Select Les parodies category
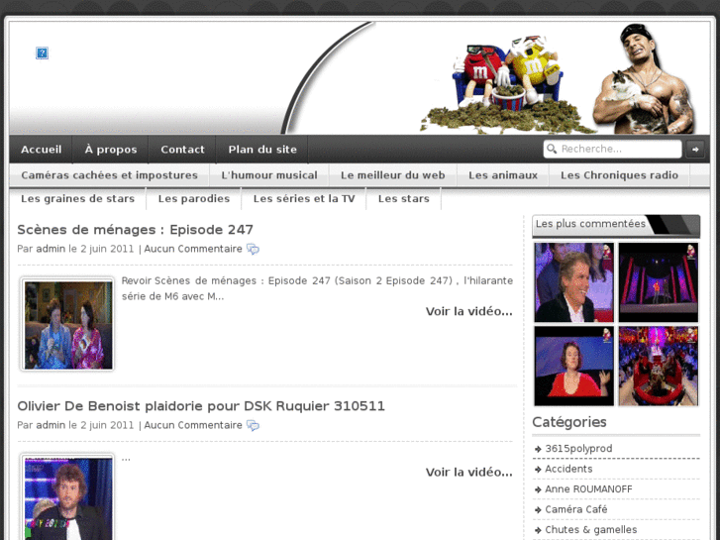Screen dimensions: 720x540 pyautogui.click(x=194, y=198)
